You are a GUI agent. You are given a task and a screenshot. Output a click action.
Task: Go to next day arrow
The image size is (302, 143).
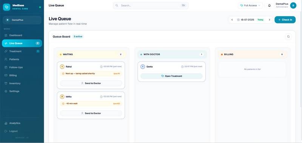[270, 20]
